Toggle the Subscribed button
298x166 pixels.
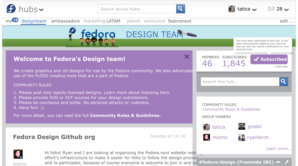pyautogui.click(x=269, y=59)
